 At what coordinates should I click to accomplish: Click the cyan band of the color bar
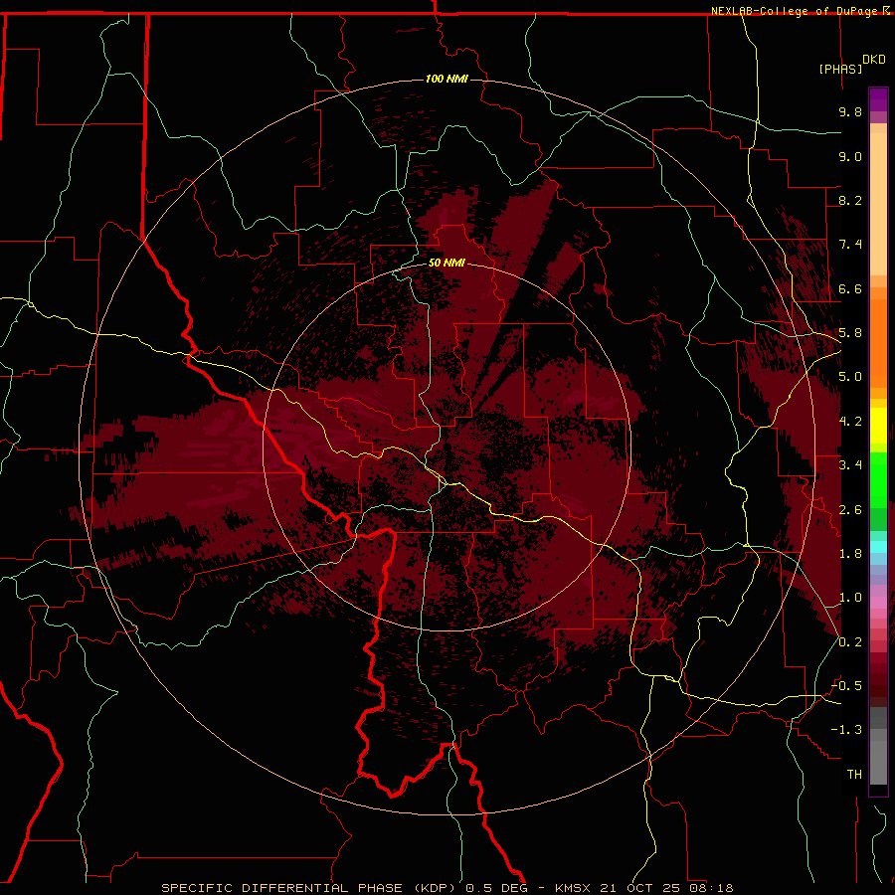click(878, 547)
